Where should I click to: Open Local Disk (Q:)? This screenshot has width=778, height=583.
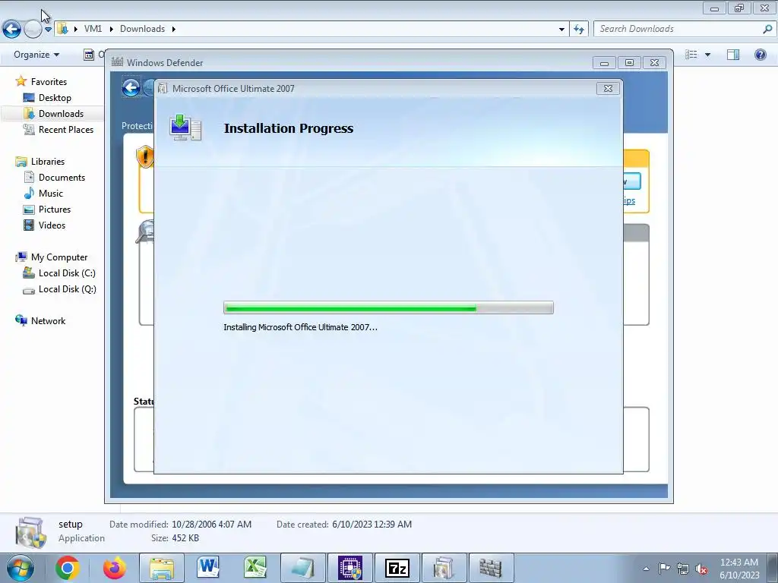coord(67,289)
